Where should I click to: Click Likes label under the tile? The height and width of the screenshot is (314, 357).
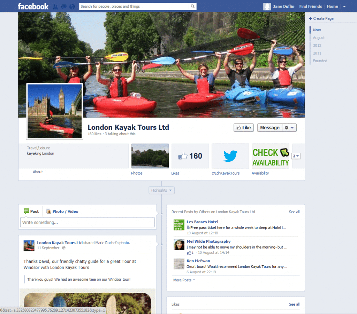[175, 173]
